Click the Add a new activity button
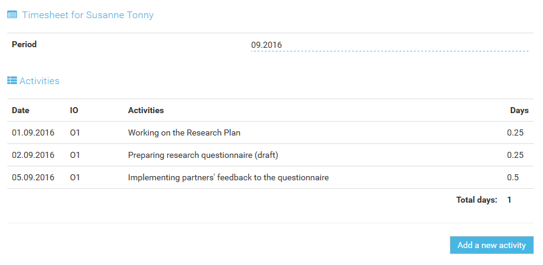Viewport: 543px width, 265px height. tap(492, 245)
